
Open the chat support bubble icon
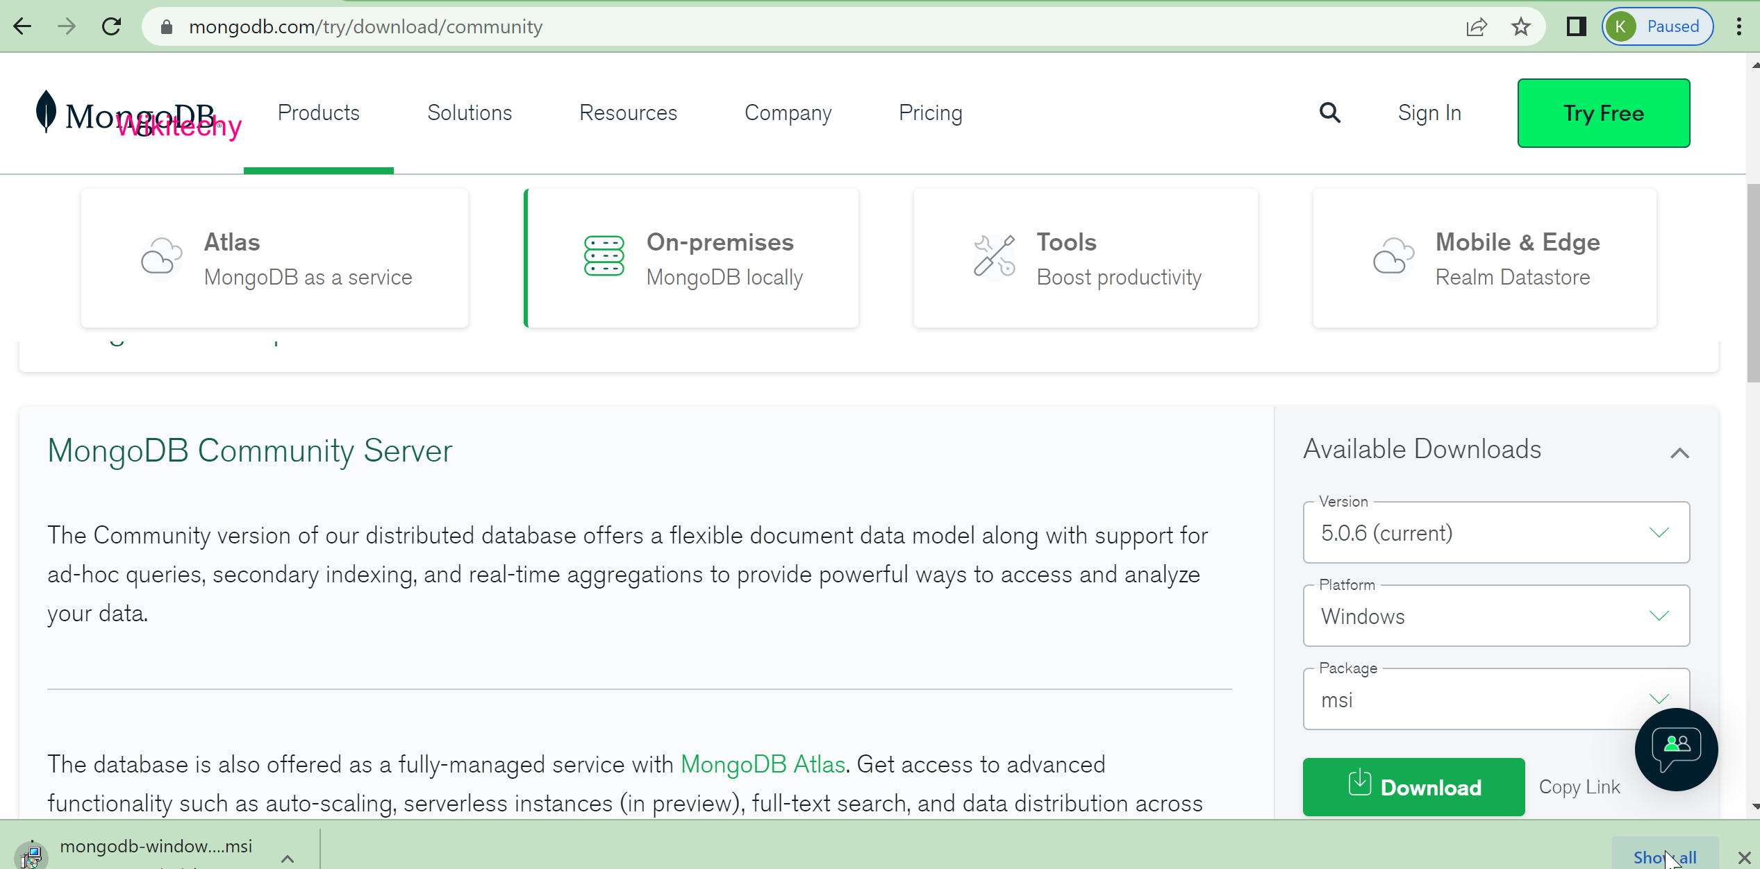coord(1676,750)
